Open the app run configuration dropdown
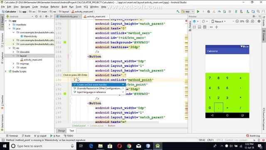 (x=187, y=12)
